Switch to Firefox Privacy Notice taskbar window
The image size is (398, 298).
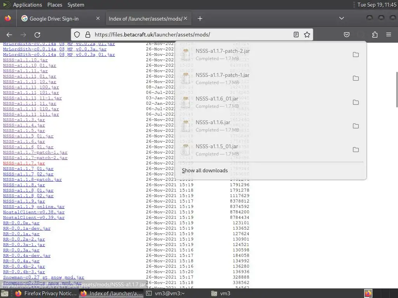[x=46, y=293]
